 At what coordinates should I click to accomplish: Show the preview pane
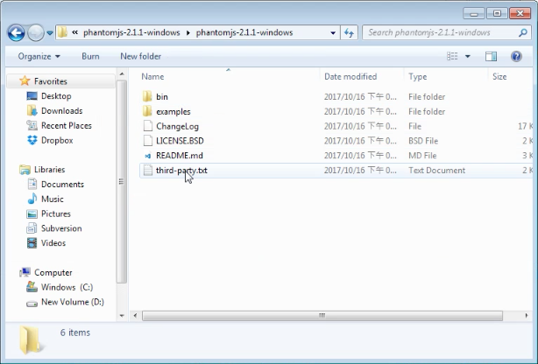coord(491,56)
